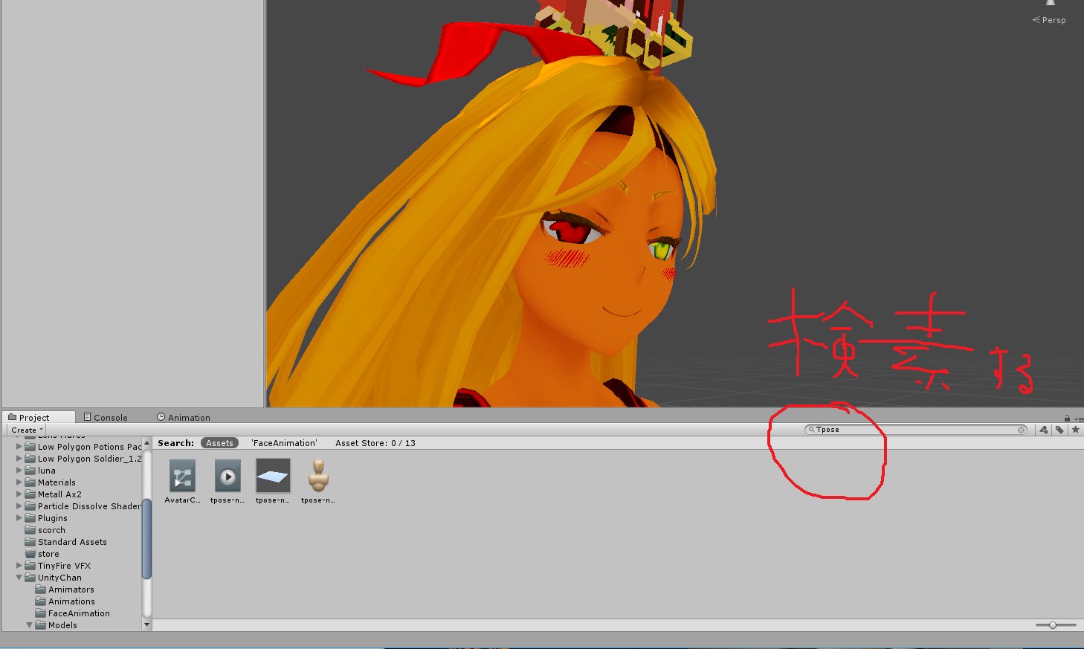Open Search by Type filter
The width and height of the screenshot is (1084, 649).
pyautogui.click(x=1044, y=430)
